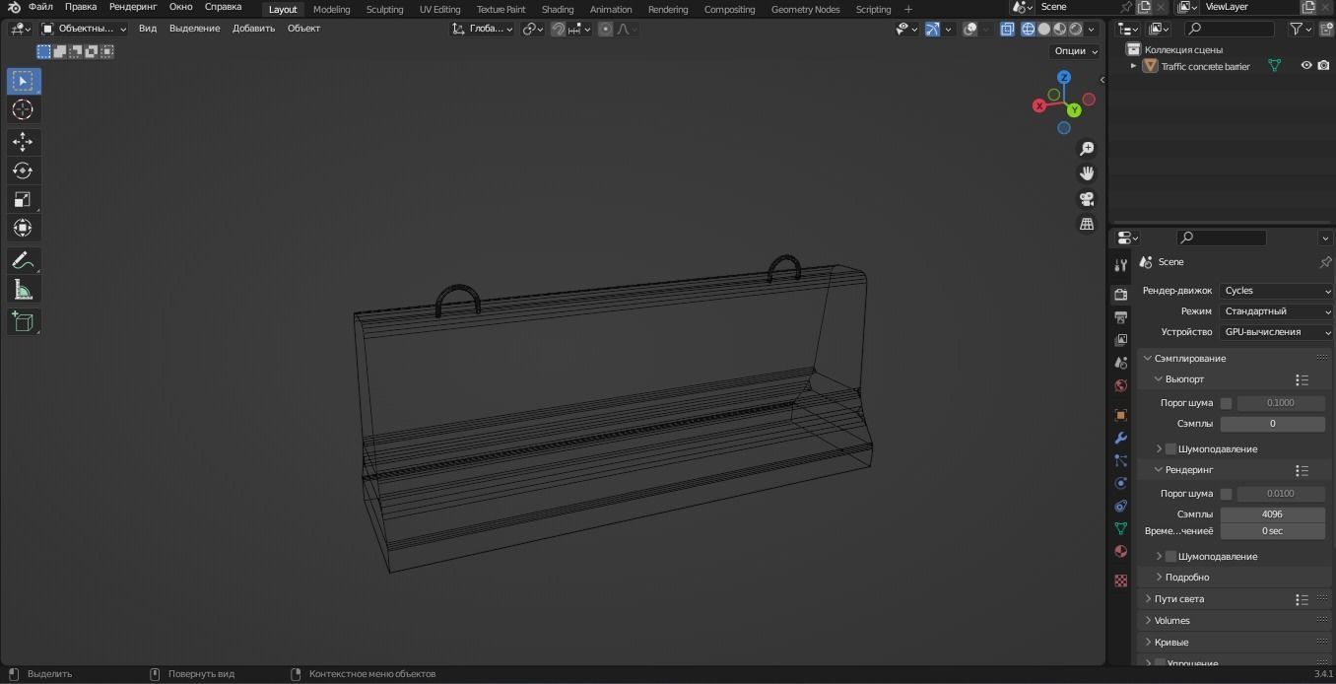
Task: Switch to the Sculpting workspace tab
Action: [384, 9]
